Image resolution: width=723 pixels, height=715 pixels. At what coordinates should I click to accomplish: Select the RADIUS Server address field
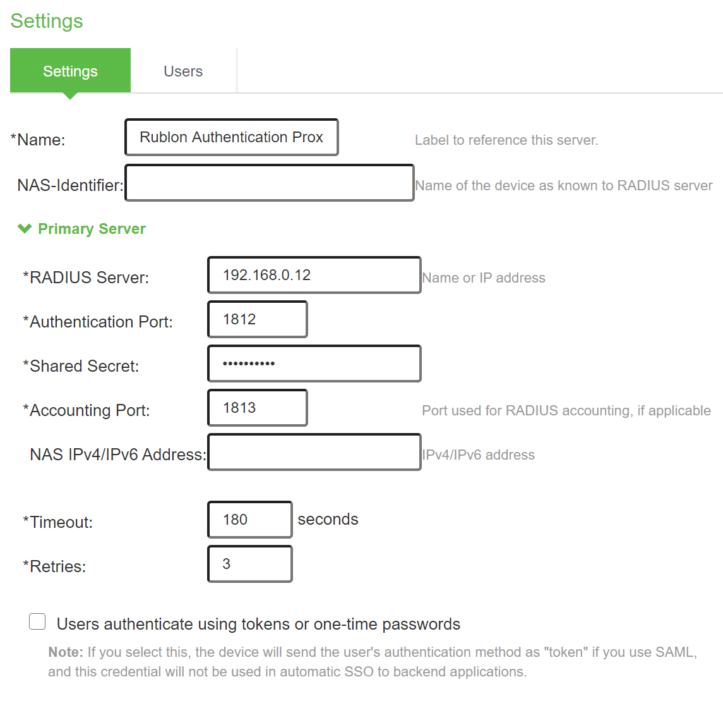tap(314, 275)
